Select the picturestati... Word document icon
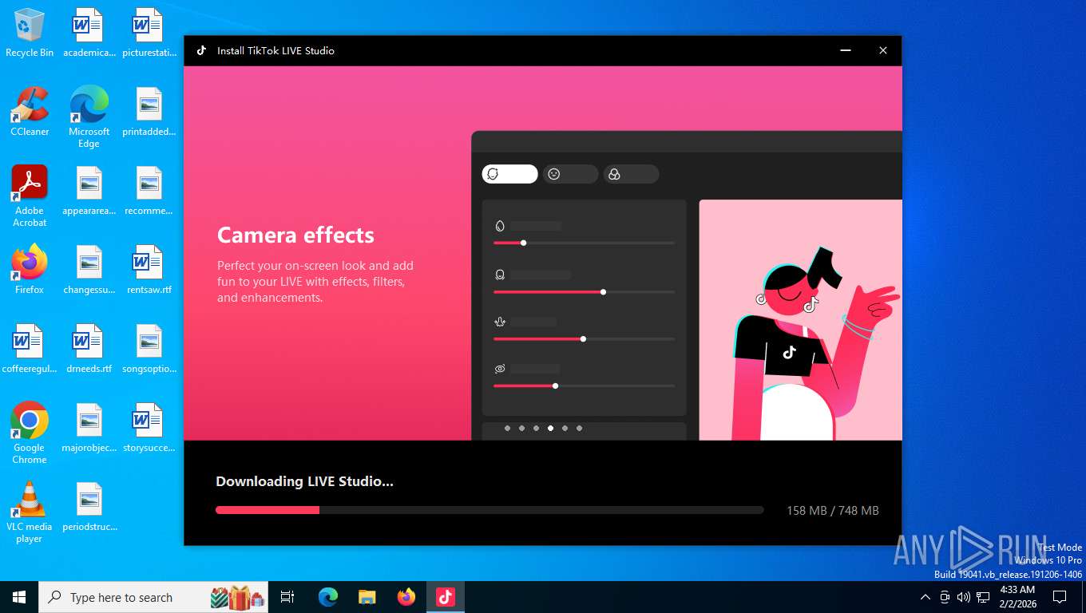 [149, 34]
